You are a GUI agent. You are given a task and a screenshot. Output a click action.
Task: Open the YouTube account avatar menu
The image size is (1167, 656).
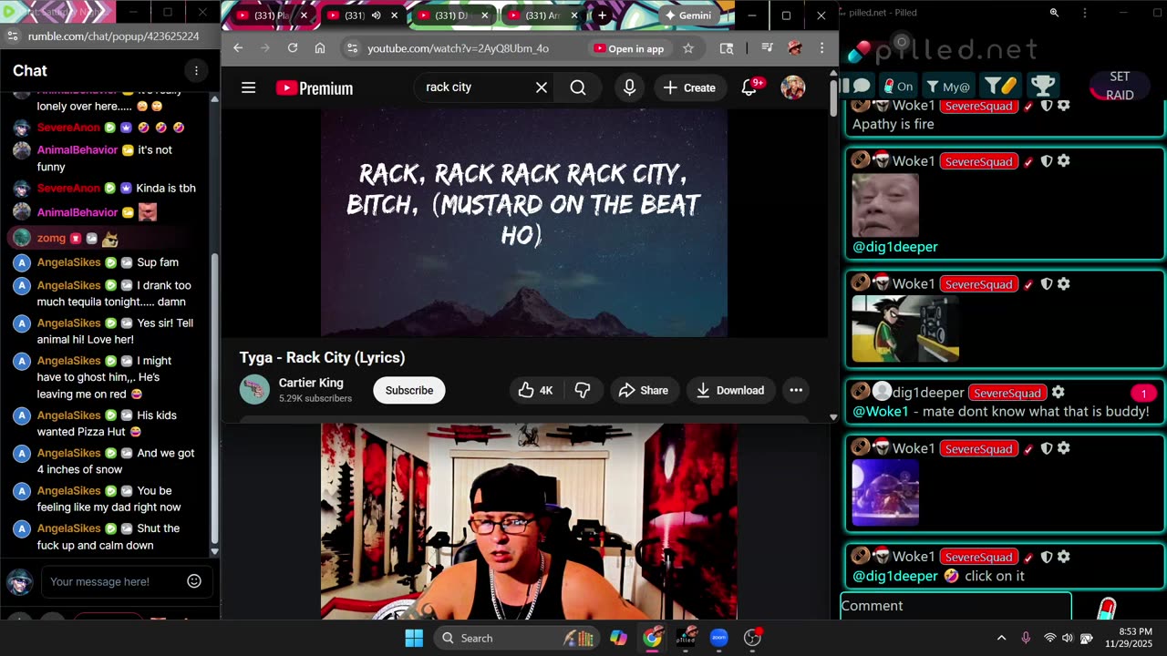point(793,87)
